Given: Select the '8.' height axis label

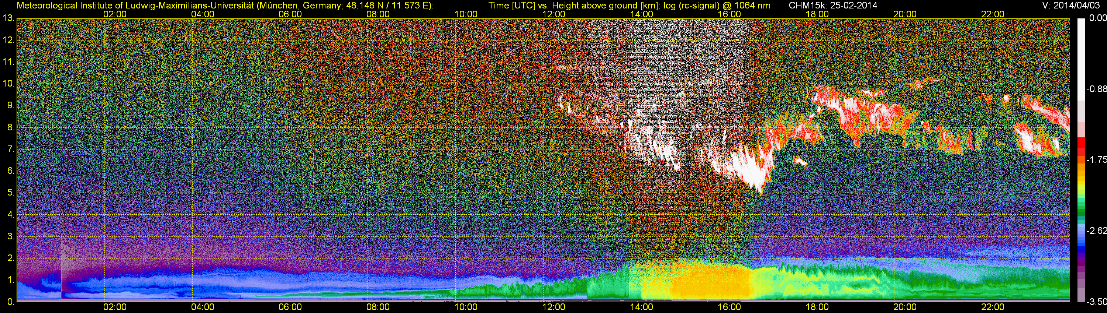Looking at the screenshot, I should (x=10, y=127).
